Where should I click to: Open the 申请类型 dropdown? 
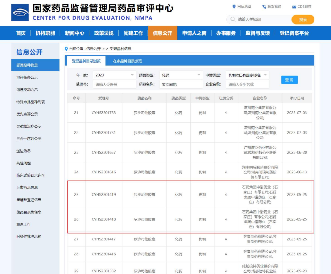click(246, 75)
